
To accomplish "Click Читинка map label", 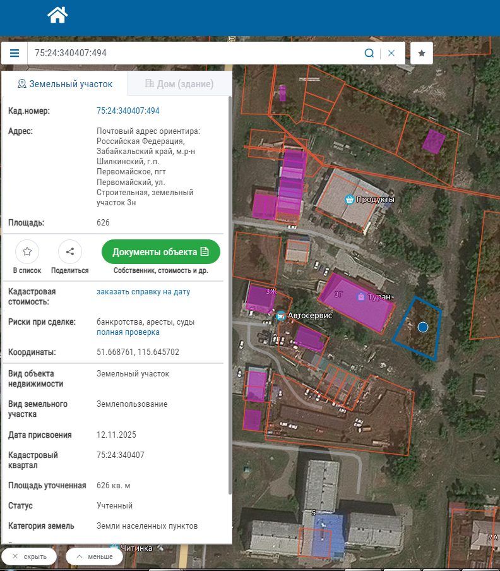I will (x=136, y=548).
